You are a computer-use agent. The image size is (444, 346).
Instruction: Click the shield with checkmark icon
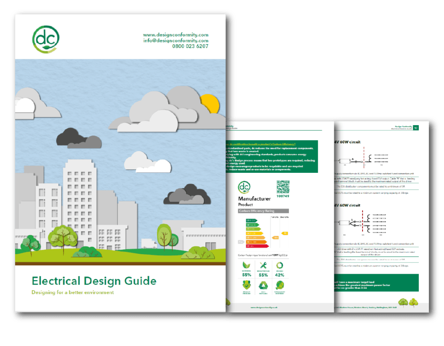(246, 285)
